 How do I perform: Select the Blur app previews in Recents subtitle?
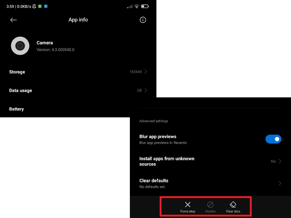pos(163,142)
